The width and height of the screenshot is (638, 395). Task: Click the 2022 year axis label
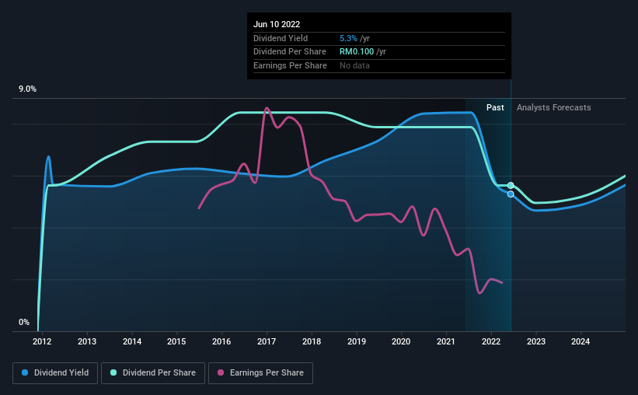pos(491,341)
